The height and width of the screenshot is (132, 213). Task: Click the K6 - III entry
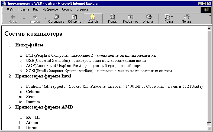click(x=33, y=117)
